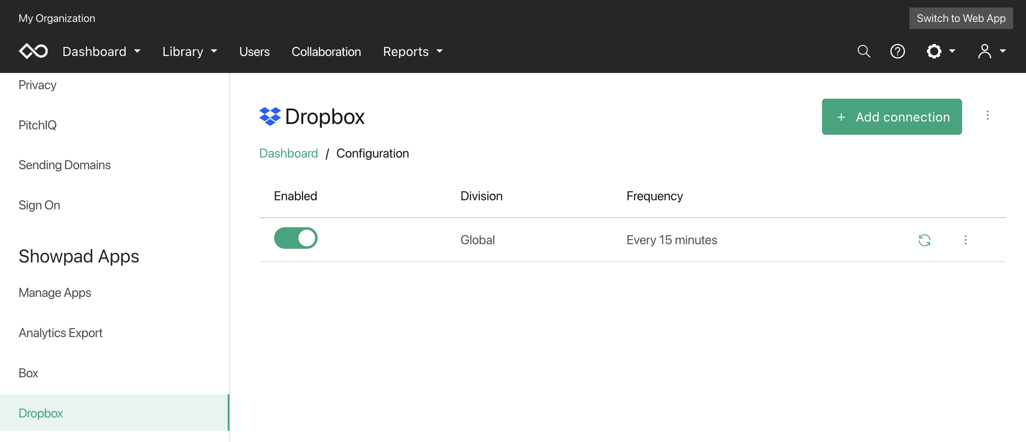The image size is (1026, 442).
Task: Click the Division column header
Action: click(x=481, y=196)
